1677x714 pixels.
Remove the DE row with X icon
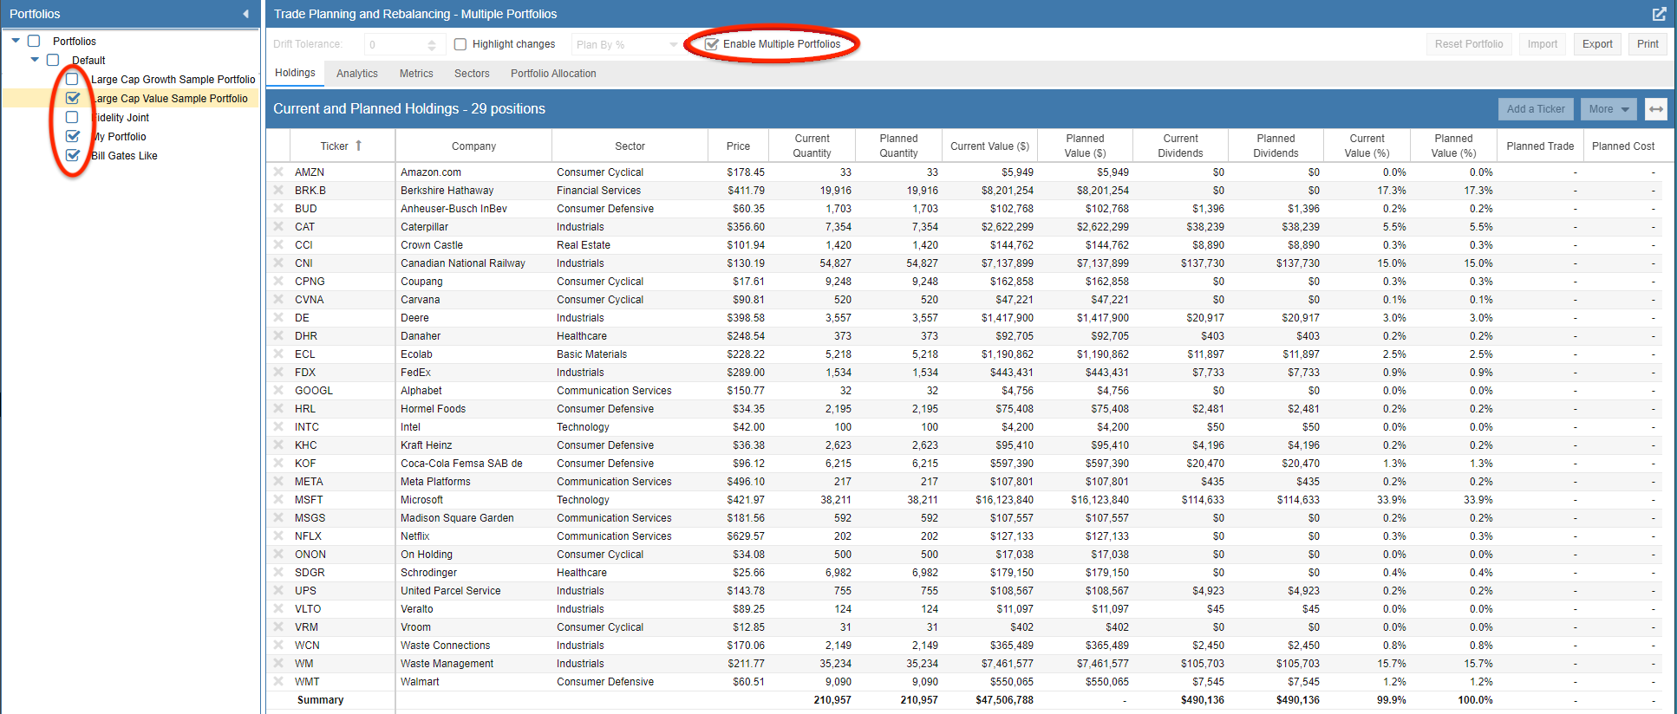pyautogui.click(x=278, y=317)
